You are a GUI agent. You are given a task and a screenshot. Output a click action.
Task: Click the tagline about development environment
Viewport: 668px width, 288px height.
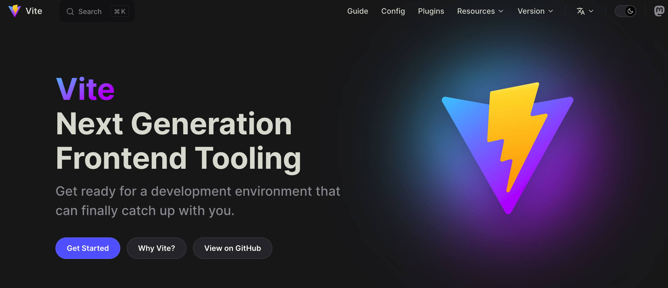point(198,201)
